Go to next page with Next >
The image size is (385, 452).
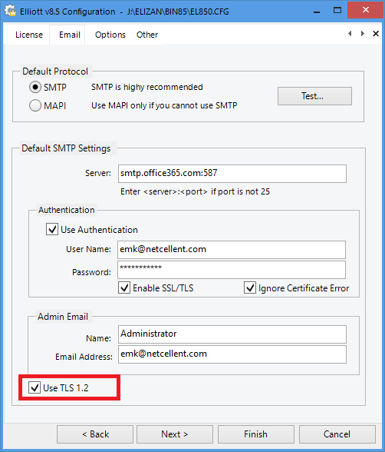pyautogui.click(x=175, y=434)
